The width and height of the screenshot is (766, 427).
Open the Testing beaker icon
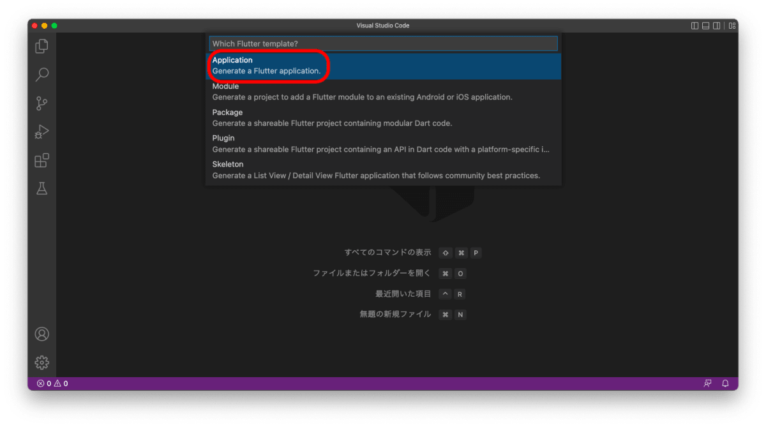tap(41, 189)
